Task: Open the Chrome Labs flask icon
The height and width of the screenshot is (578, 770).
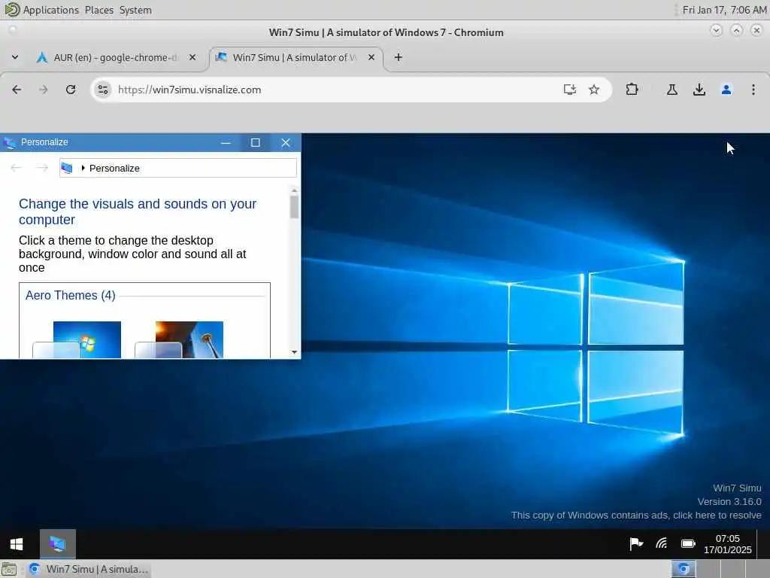Action: (671, 90)
